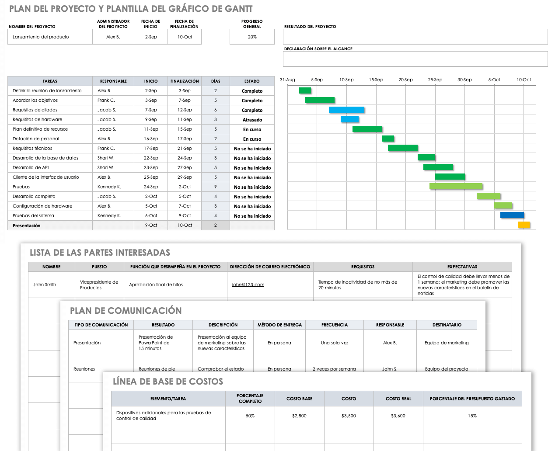Viewport: 555px width, 451px height.
Task: Click the TAREAS column header
Action: [x=50, y=81]
